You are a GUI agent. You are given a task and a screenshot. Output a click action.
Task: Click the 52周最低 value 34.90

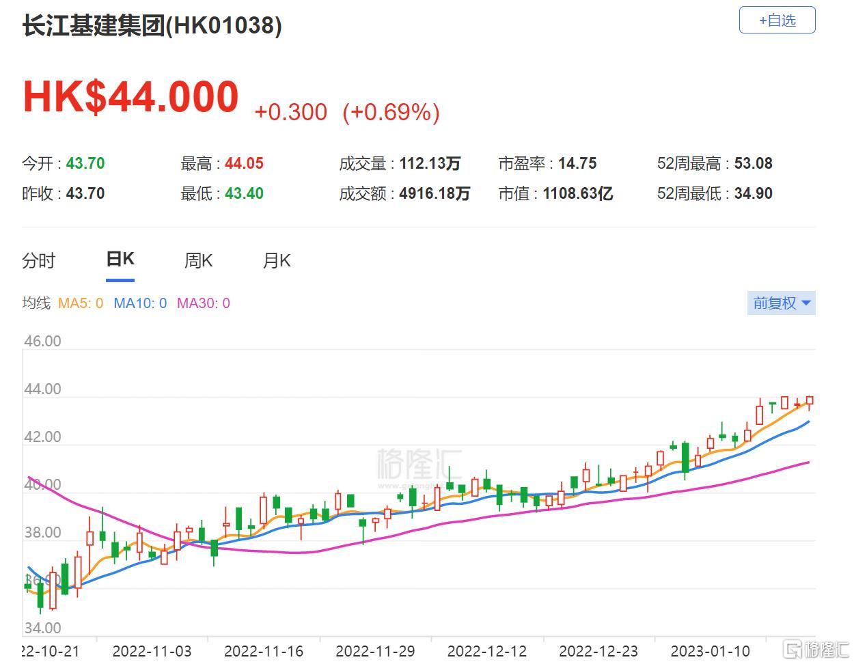[x=754, y=194]
